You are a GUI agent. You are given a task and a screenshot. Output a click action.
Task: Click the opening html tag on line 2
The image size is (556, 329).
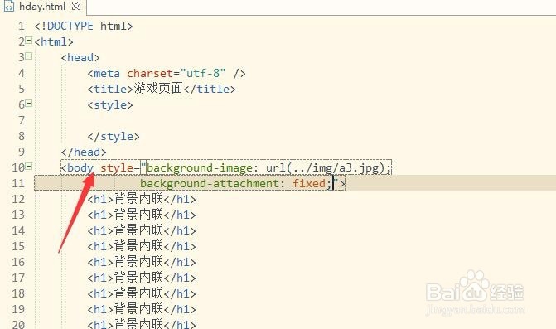(54, 41)
